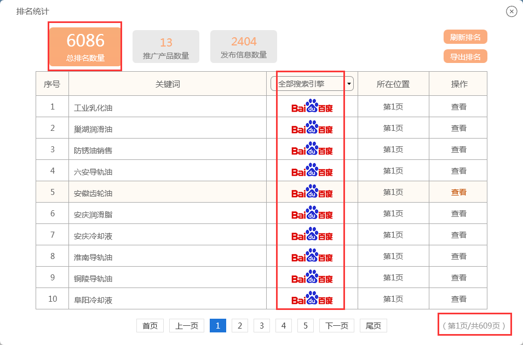Select the 6086 总排名数量 tab
The height and width of the screenshot is (345, 523).
[85, 47]
